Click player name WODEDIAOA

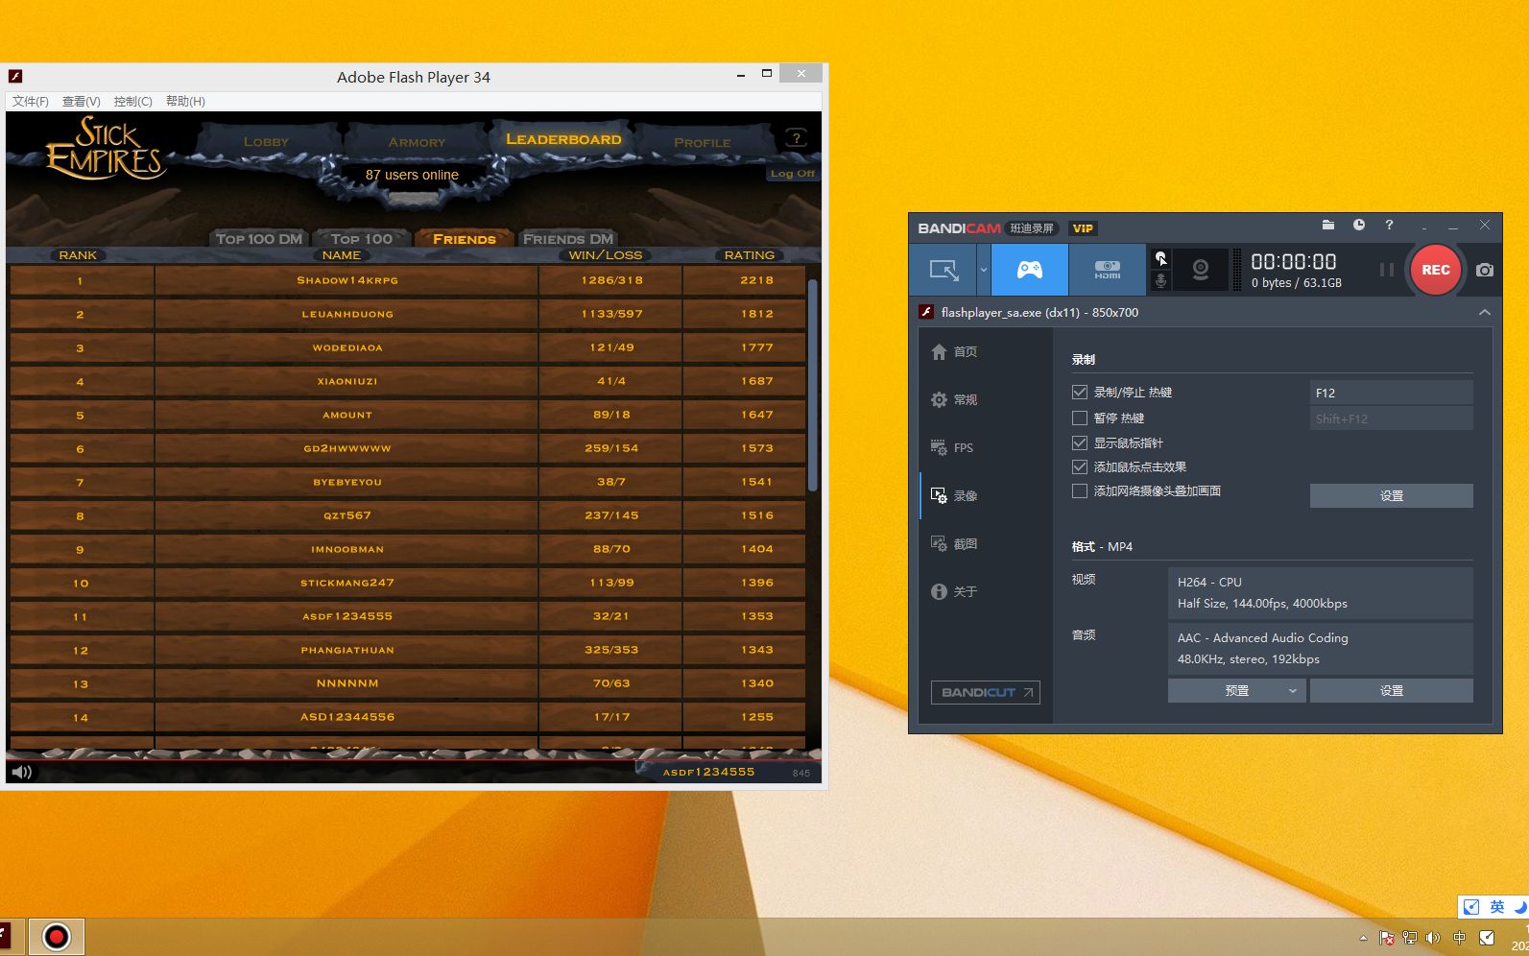[347, 347]
